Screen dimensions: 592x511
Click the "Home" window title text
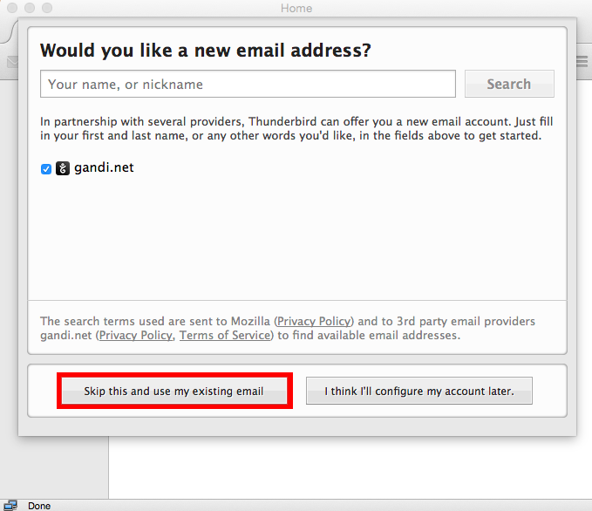coord(296,8)
